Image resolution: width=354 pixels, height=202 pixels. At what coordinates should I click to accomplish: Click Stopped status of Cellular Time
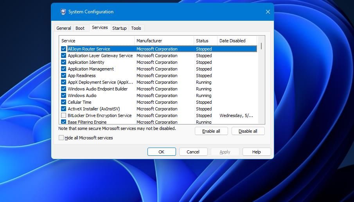(204, 102)
